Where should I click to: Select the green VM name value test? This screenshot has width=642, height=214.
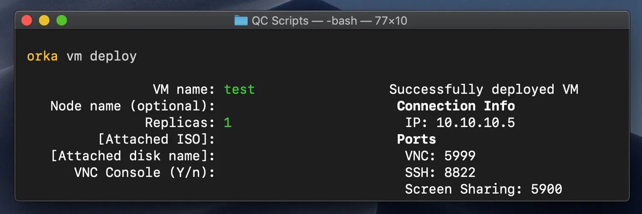point(239,89)
